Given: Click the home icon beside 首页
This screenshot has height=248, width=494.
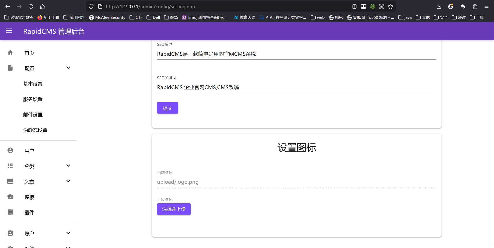Looking at the screenshot, I should point(10,53).
